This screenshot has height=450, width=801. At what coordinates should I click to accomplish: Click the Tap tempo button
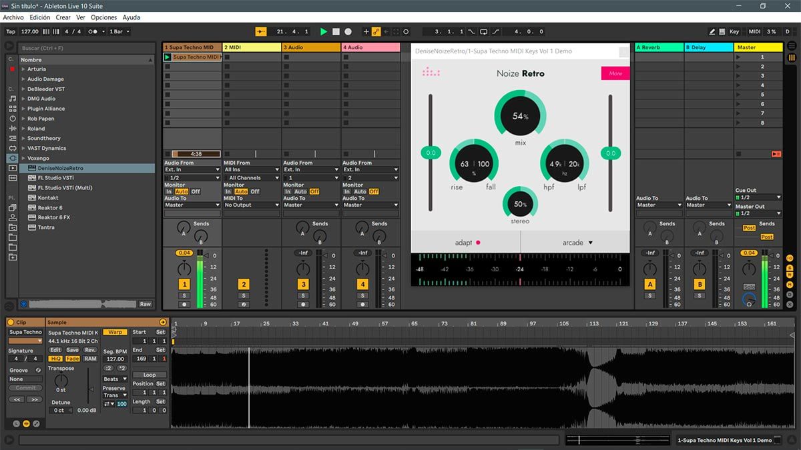(11, 31)
